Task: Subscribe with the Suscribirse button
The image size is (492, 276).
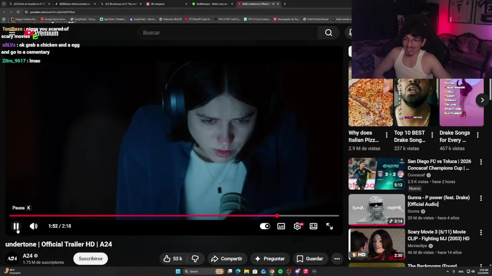Action: point(91,259)
